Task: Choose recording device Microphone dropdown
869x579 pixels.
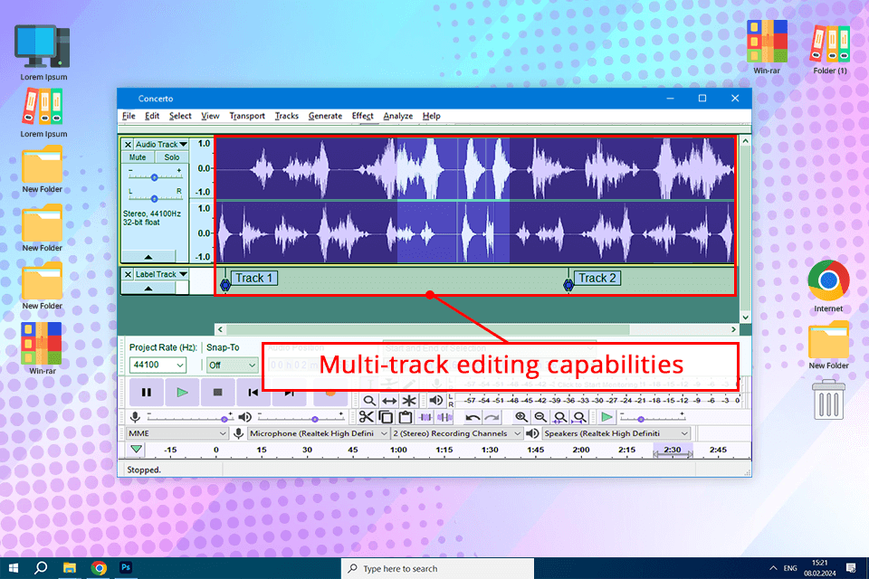Action: coord(317,433)
